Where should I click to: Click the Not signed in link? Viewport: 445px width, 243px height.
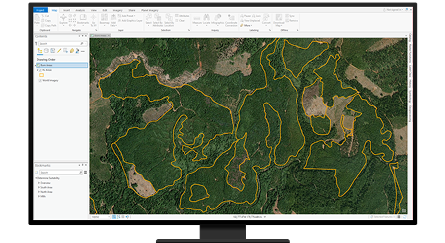click(393, 10)
